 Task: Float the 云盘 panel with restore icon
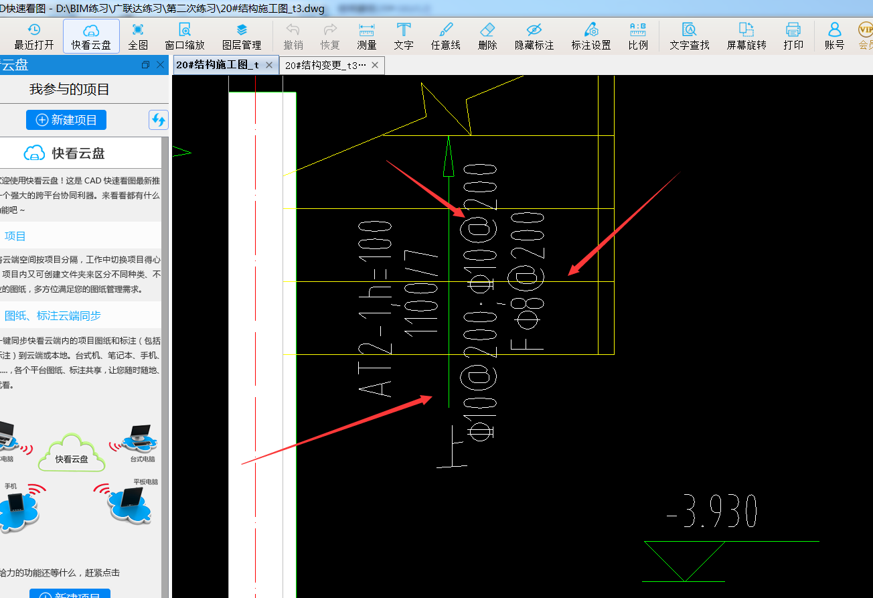pyautogui.click(x=146, y=65)
